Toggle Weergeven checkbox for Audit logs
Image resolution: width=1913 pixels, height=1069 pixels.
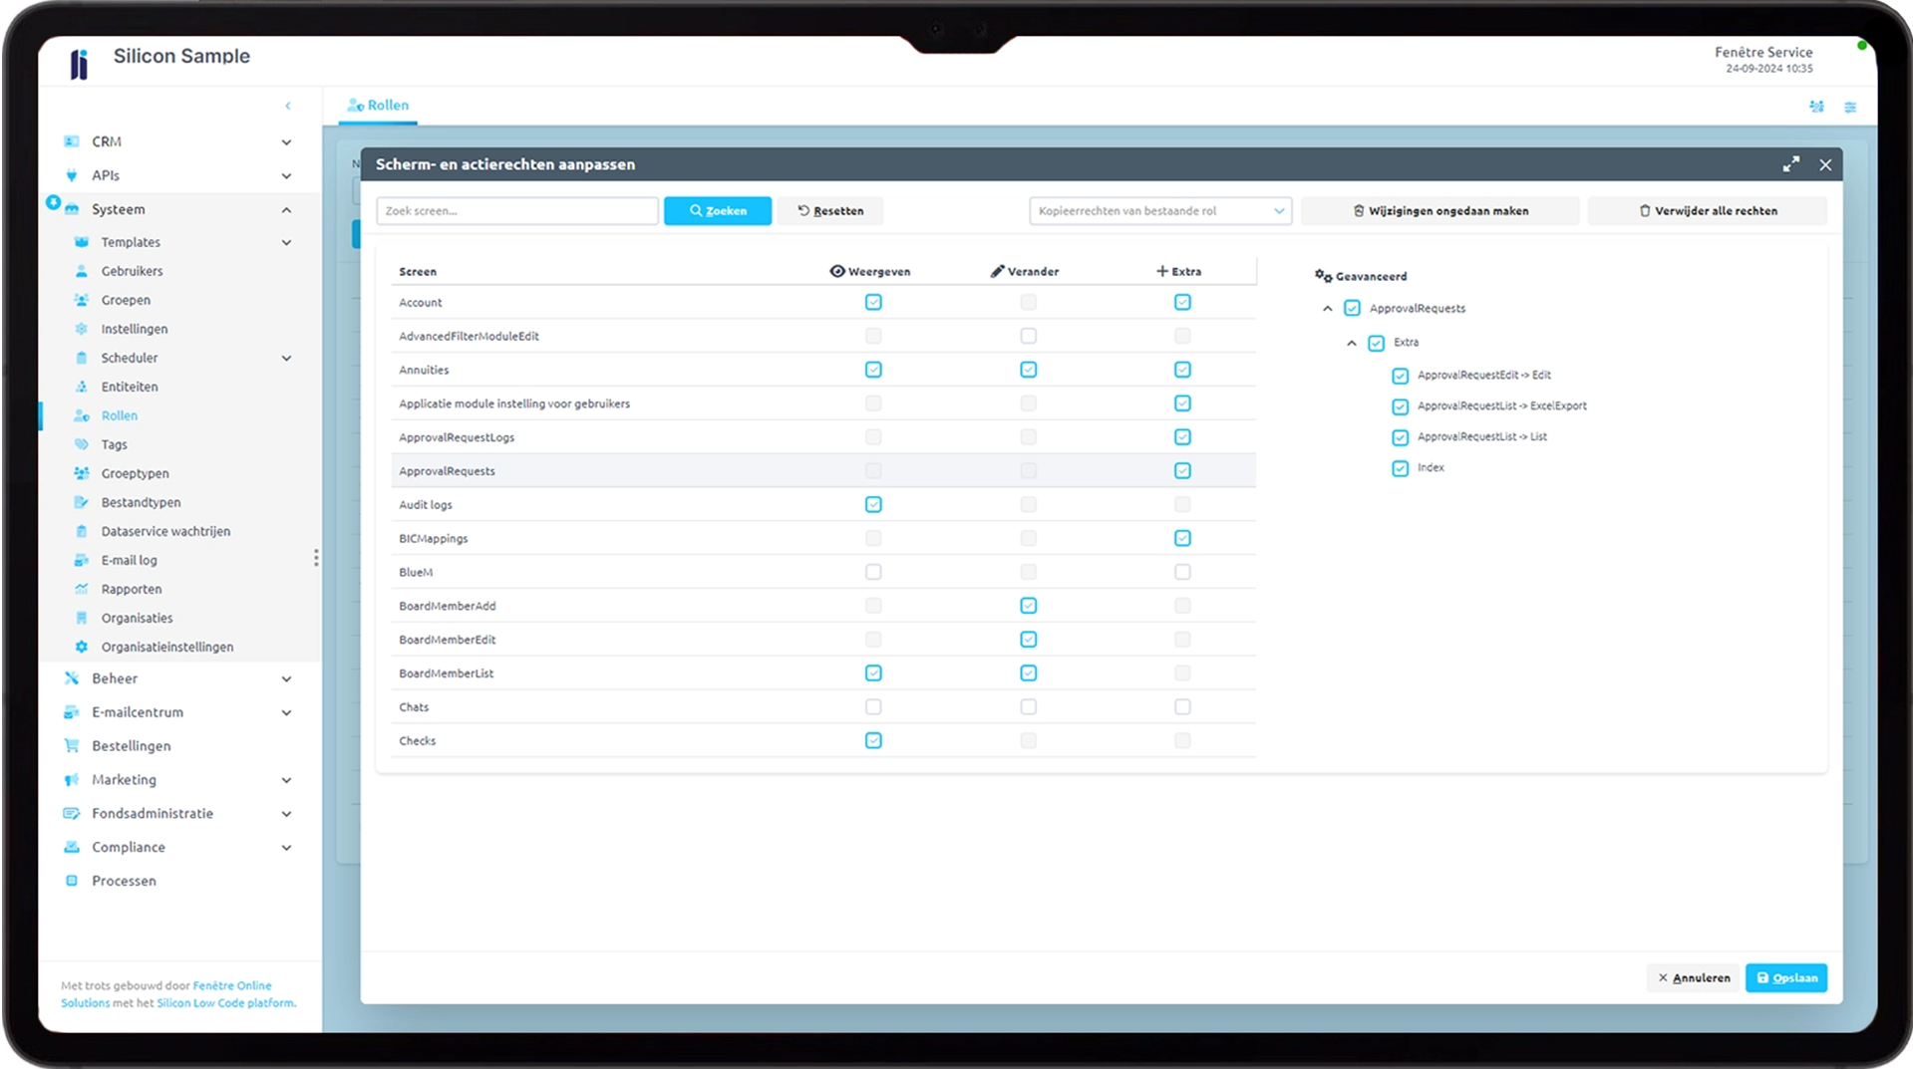point(873,504)
